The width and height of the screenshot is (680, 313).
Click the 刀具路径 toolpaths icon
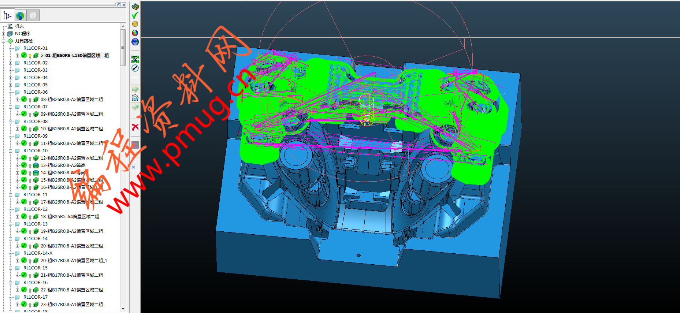tap(10, 41)
